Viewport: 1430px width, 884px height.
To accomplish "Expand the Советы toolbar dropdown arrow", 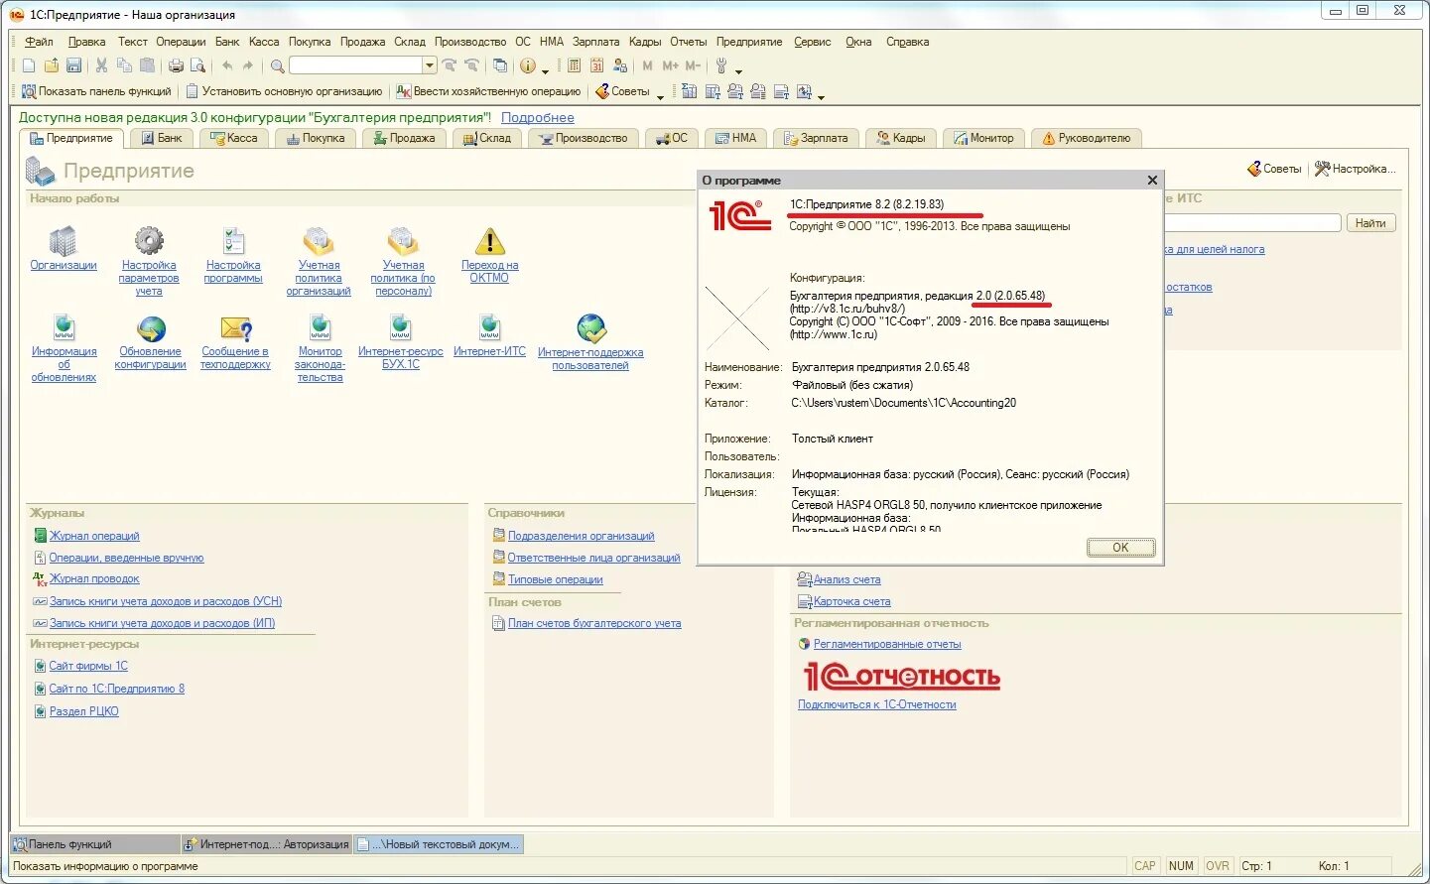I will [660, 95].
